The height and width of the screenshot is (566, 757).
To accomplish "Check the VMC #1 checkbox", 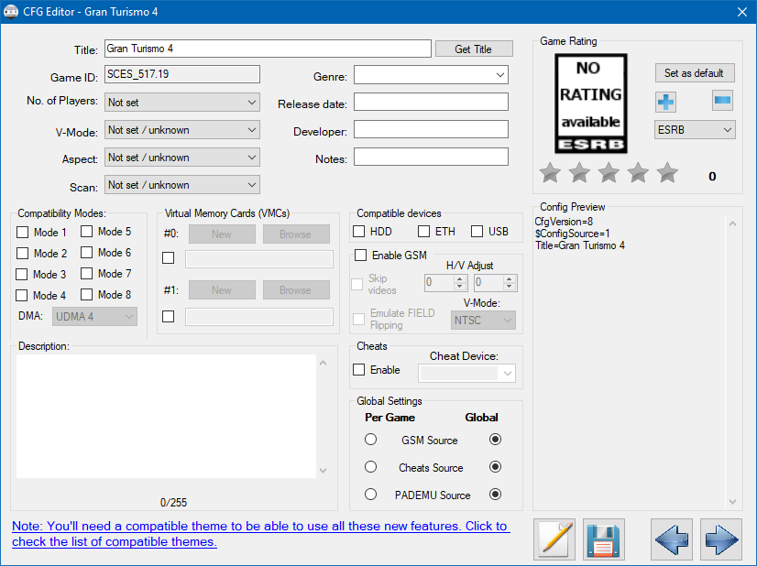I will point(168,317).
